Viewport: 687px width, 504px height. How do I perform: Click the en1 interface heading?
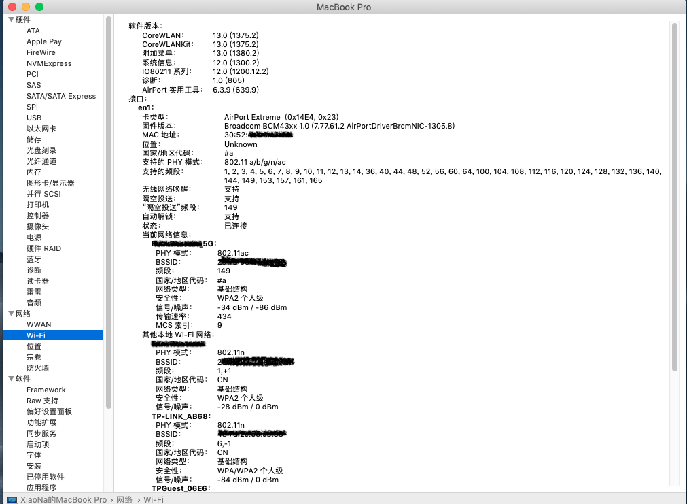[x=146, y=107]
